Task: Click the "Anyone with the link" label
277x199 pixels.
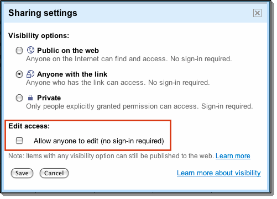Action: tap(72, 74)
